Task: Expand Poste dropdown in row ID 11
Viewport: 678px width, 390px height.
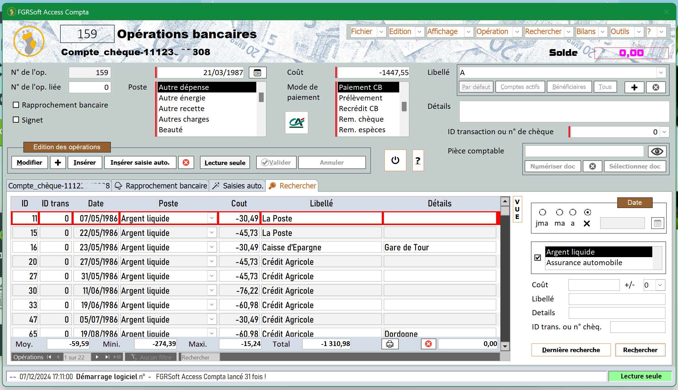Action: pyautogui.click(x=212, y=218)
